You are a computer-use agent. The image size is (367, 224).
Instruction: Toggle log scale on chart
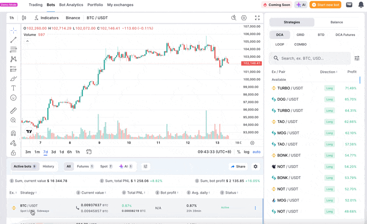click(x=247, y=152)
